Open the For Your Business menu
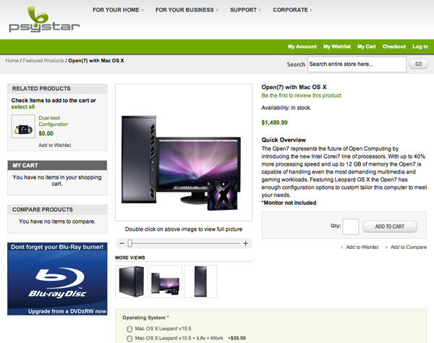The width and height of the screenshot is (434, 343). pos(187,10)
